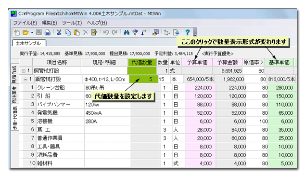Select the 代価数量 cell showing 5
This screenshot has height=176, width=305.
144,80
